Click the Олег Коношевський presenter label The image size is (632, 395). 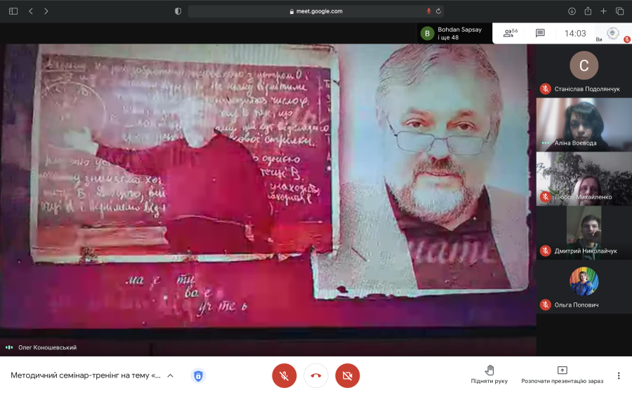click(47, 347)
